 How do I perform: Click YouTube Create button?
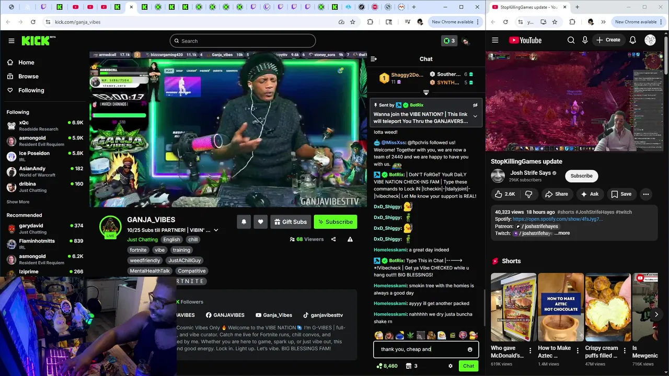pyautogui.click(x=608, y=40)
